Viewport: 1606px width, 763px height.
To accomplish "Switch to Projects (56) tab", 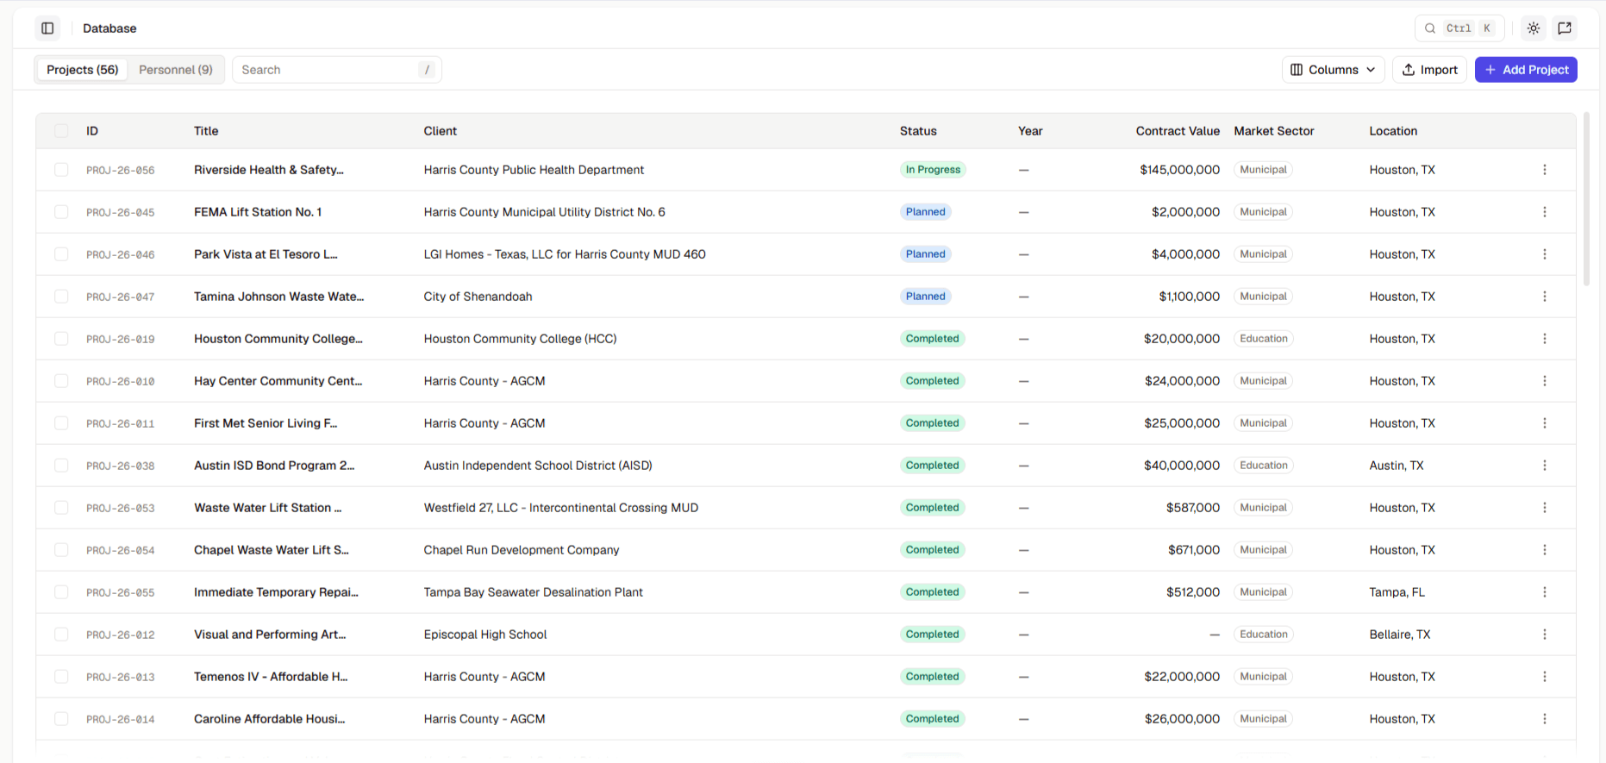I will pos(83,70).
